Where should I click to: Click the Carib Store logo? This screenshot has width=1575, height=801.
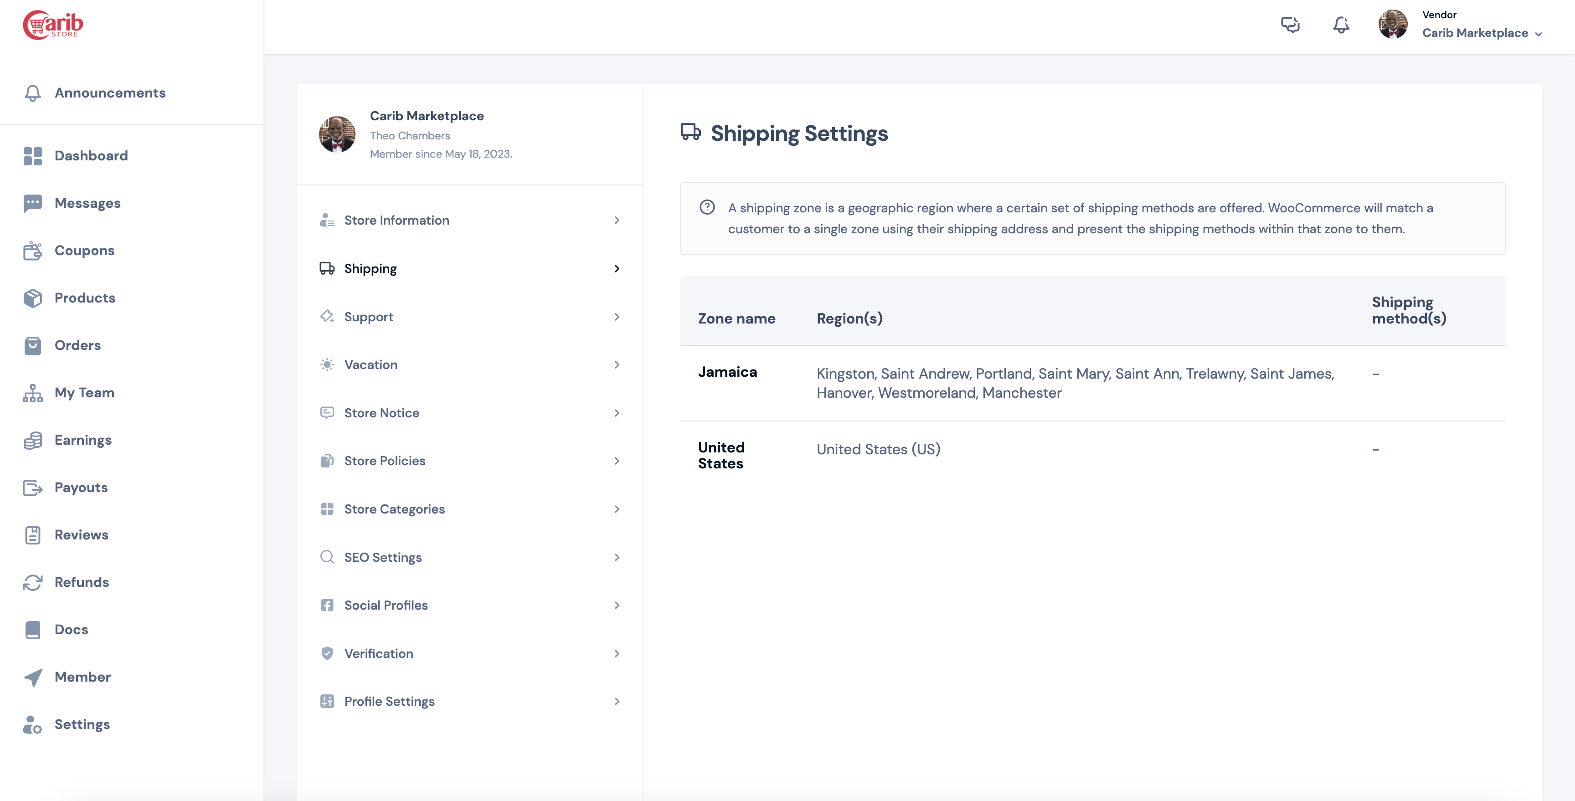click(53, 25)
